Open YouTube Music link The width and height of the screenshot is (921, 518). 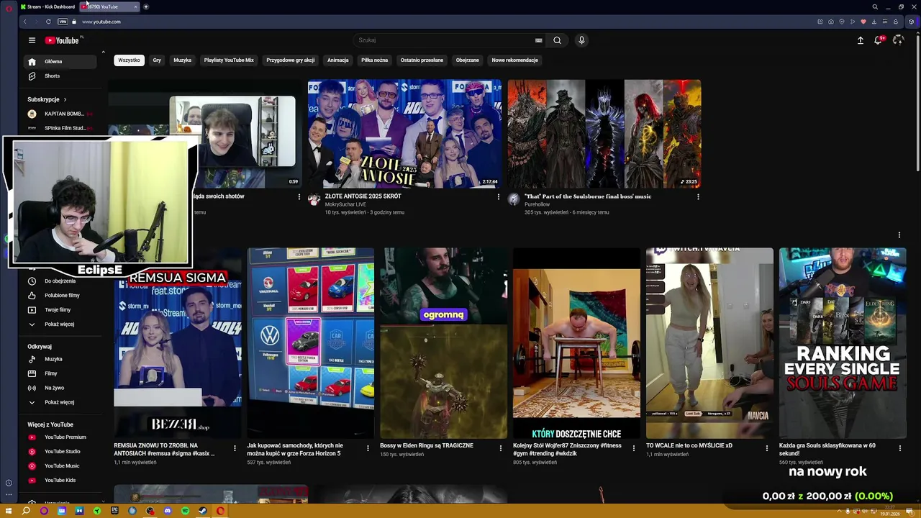click(60, 465)
